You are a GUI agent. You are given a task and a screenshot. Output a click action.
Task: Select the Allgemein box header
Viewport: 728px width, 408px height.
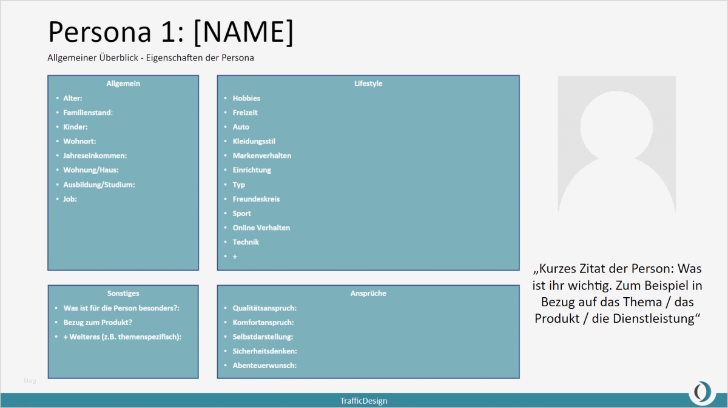pos(123,84)
